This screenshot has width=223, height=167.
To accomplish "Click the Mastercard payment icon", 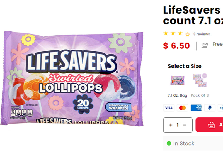I will click(182, 108).
